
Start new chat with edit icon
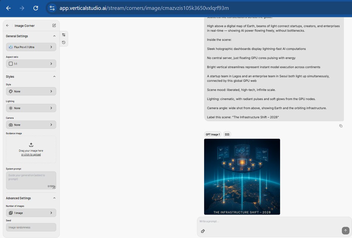pyautogui.click(x=54, y=25)
